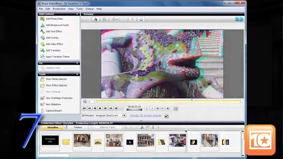This screenshot has width=283, height=159.
Task: Jump to start of production
Action: pyautogui.click(x=84, y=108)
